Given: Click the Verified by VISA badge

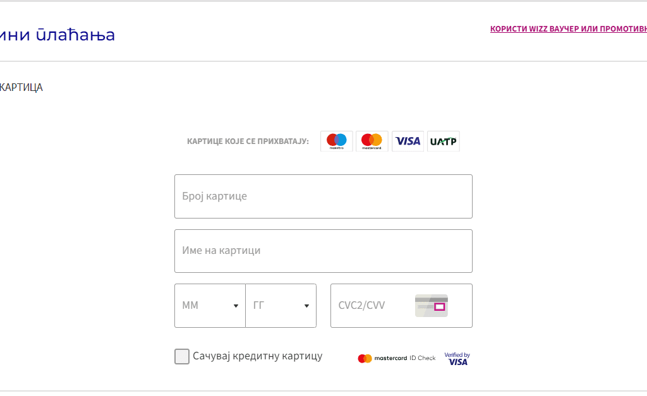Looking at the screenshot, I should pyautogui.click(x=457, y=359).
